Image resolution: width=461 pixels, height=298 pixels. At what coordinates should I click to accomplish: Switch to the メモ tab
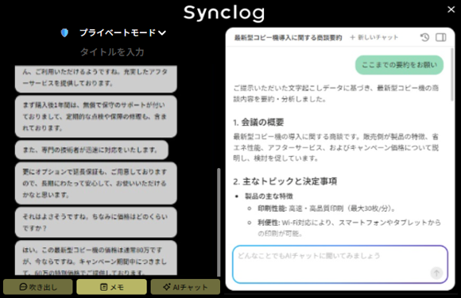(x=112, y=287)
